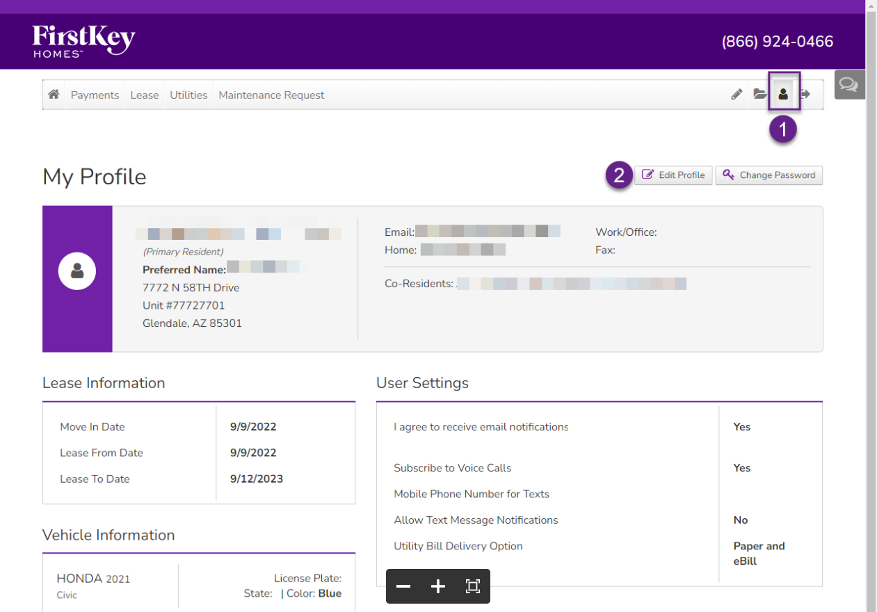Click the Change Password button

(x=769, y=175)
